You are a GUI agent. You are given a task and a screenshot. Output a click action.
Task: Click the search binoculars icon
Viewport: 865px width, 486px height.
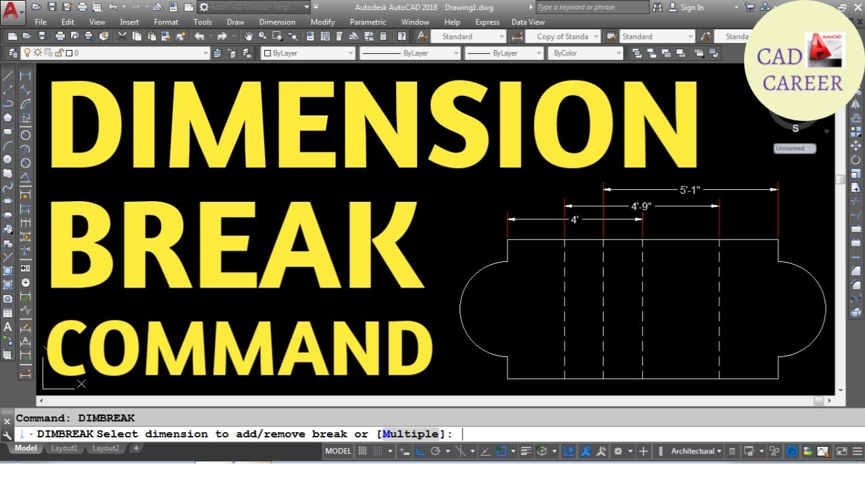click(x=658, y=7)
